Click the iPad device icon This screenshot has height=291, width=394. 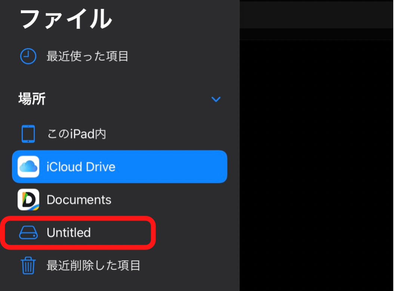pos(28,134)
